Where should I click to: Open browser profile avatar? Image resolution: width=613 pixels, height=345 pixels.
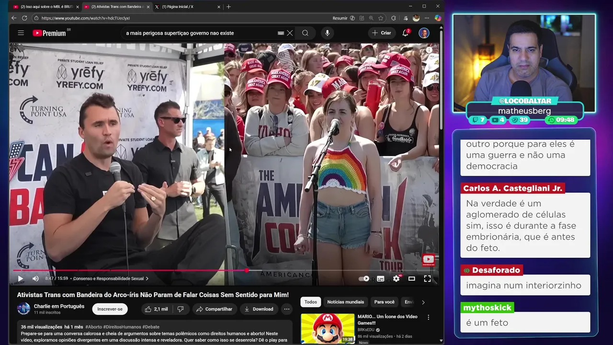416,18
